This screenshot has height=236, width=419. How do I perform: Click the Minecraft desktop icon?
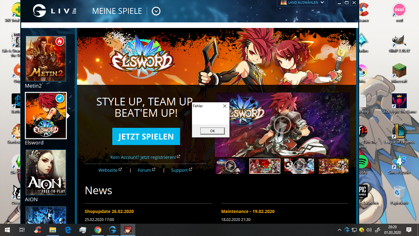click(399, 73)
